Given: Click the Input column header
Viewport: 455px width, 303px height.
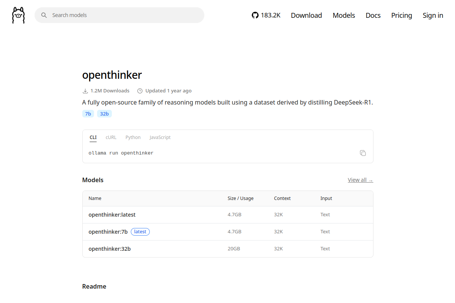Looking at the screenshot, I should [x=326, y=198].
